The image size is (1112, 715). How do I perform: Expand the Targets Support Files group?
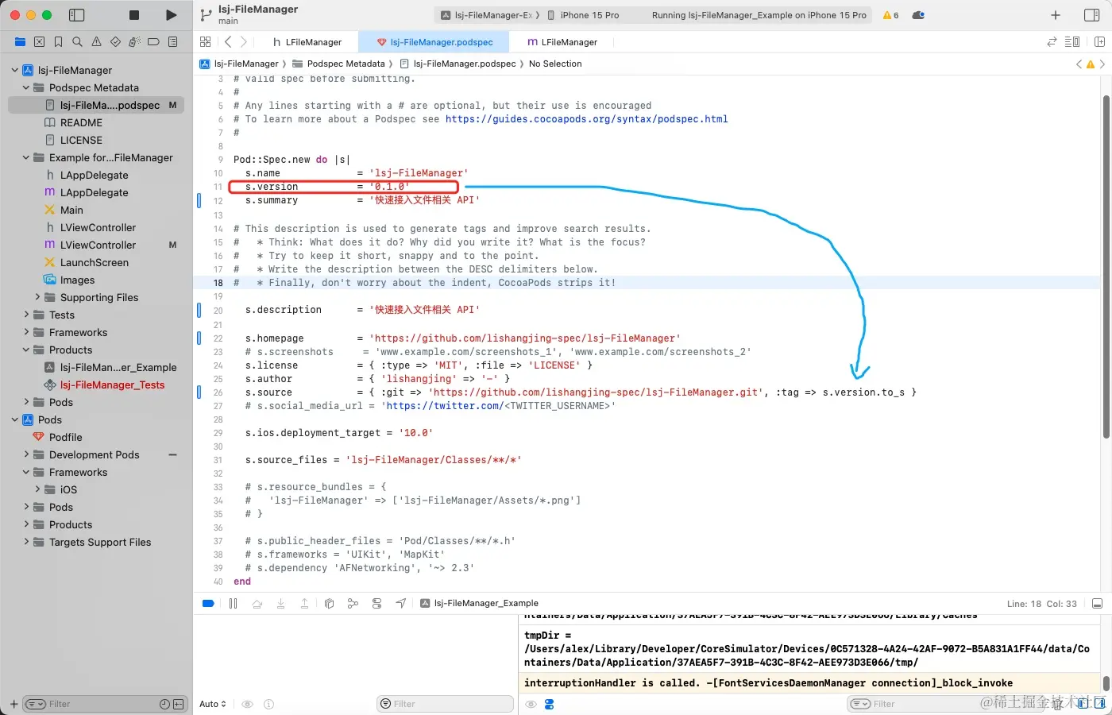(26, 542)
